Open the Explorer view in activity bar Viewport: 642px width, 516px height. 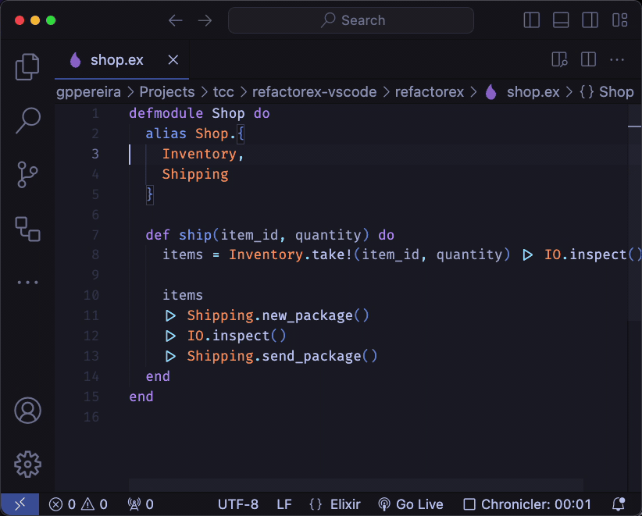point(27,67)
